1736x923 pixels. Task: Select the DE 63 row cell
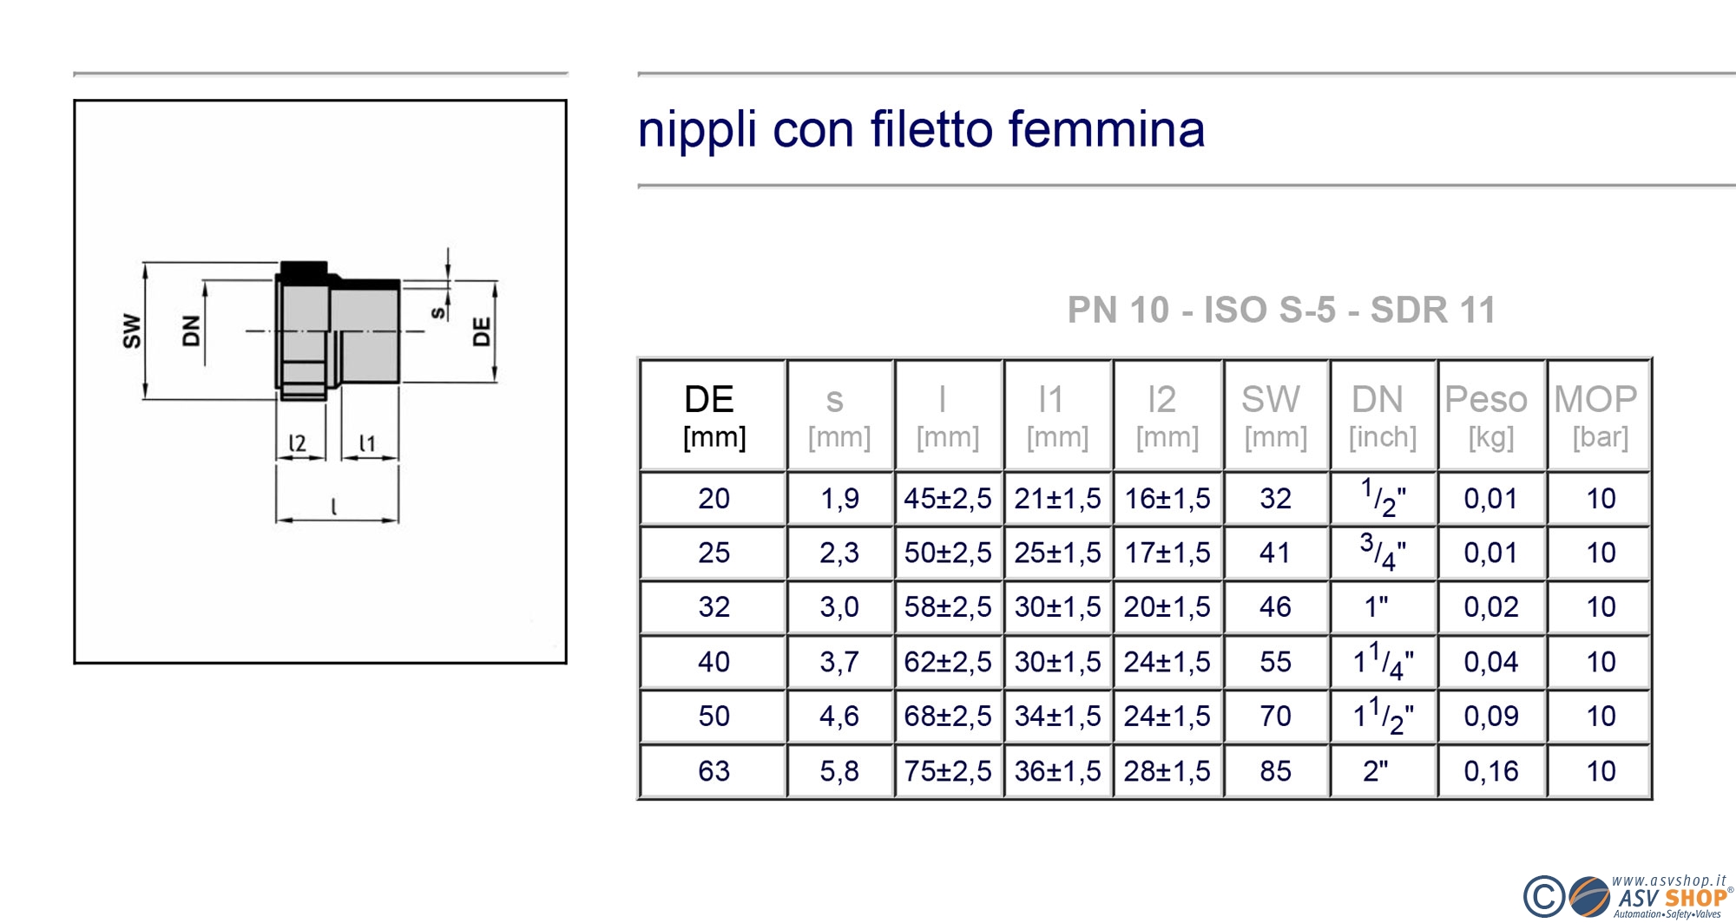click(713, 771)
